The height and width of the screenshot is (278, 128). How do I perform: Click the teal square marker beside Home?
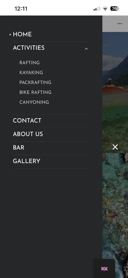tap(10, 34)
